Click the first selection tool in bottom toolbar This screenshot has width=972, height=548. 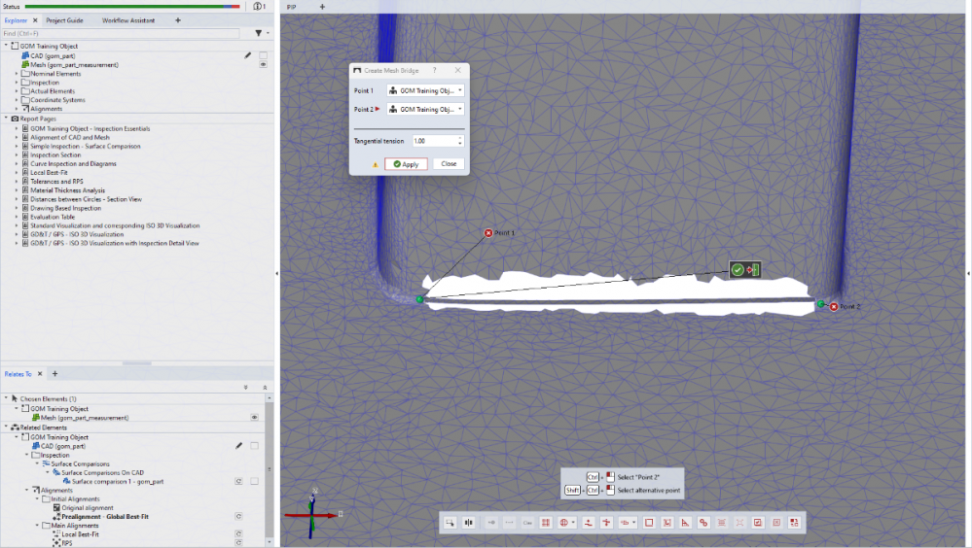pos(450,523)
